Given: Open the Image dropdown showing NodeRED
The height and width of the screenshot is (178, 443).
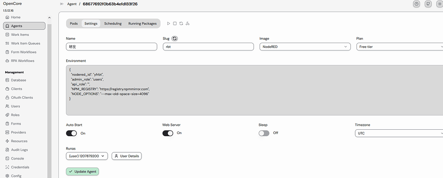Looking at the screenshot, I should click(x=305, y=47).
